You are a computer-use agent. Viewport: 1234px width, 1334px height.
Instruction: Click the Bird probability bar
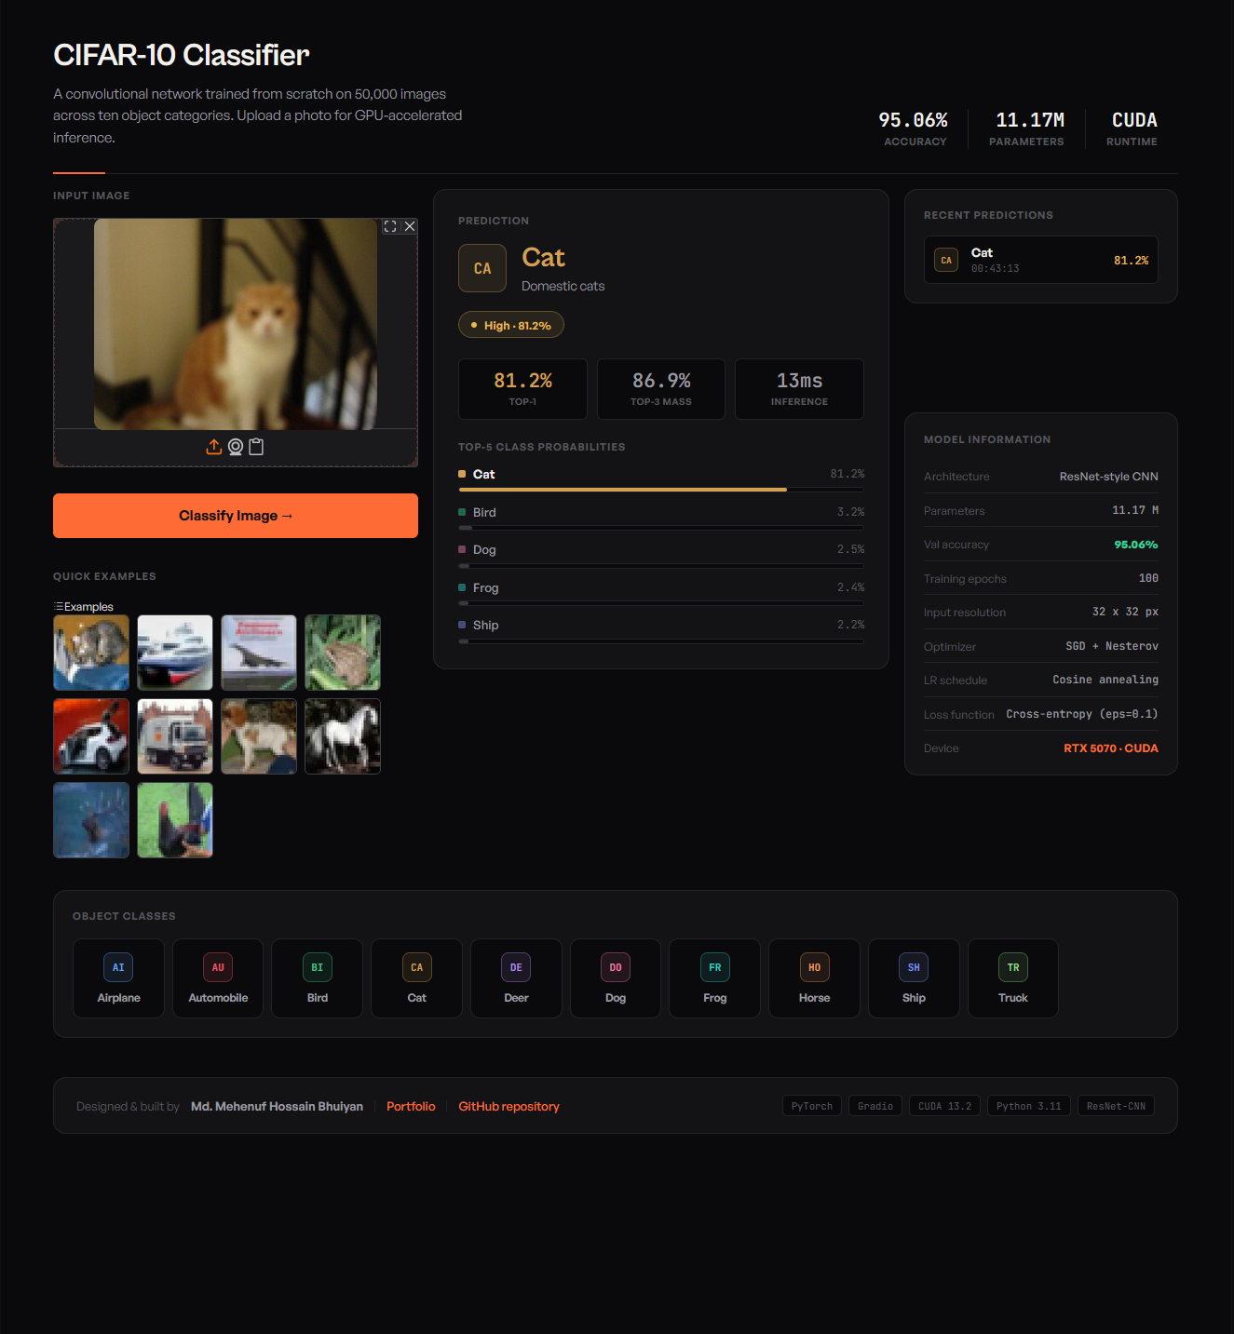(x=661, y=527)
